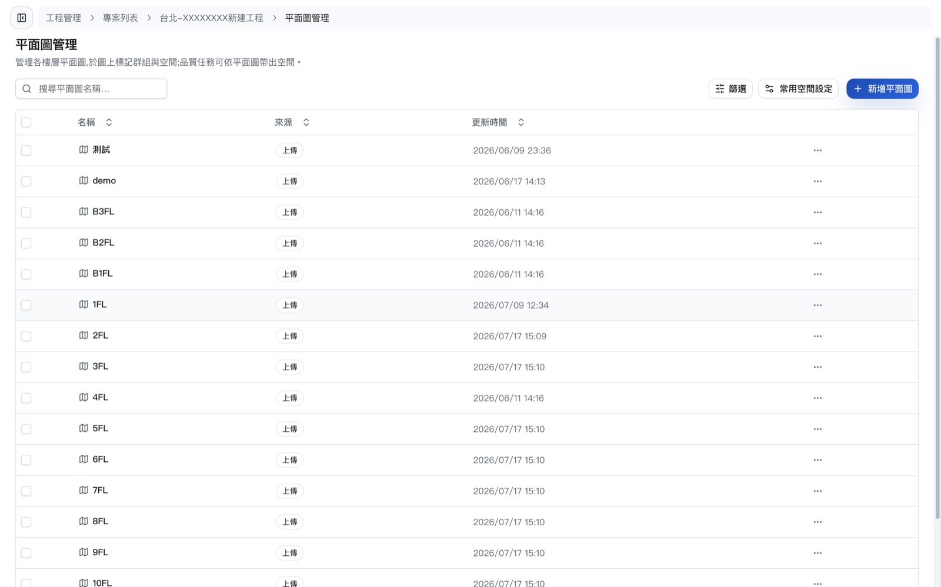Viewport: 941px width, 587px height.
Task: Click the map icon beside B3FL
Action: click(x=84, y=212)
